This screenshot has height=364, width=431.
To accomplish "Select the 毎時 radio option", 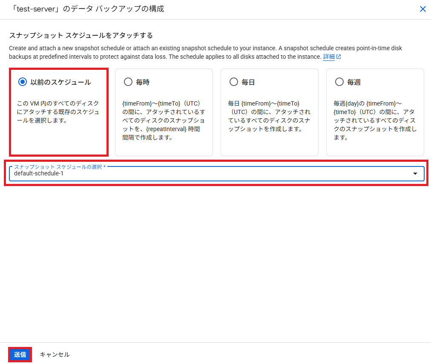I will click(x=128, y=82).
